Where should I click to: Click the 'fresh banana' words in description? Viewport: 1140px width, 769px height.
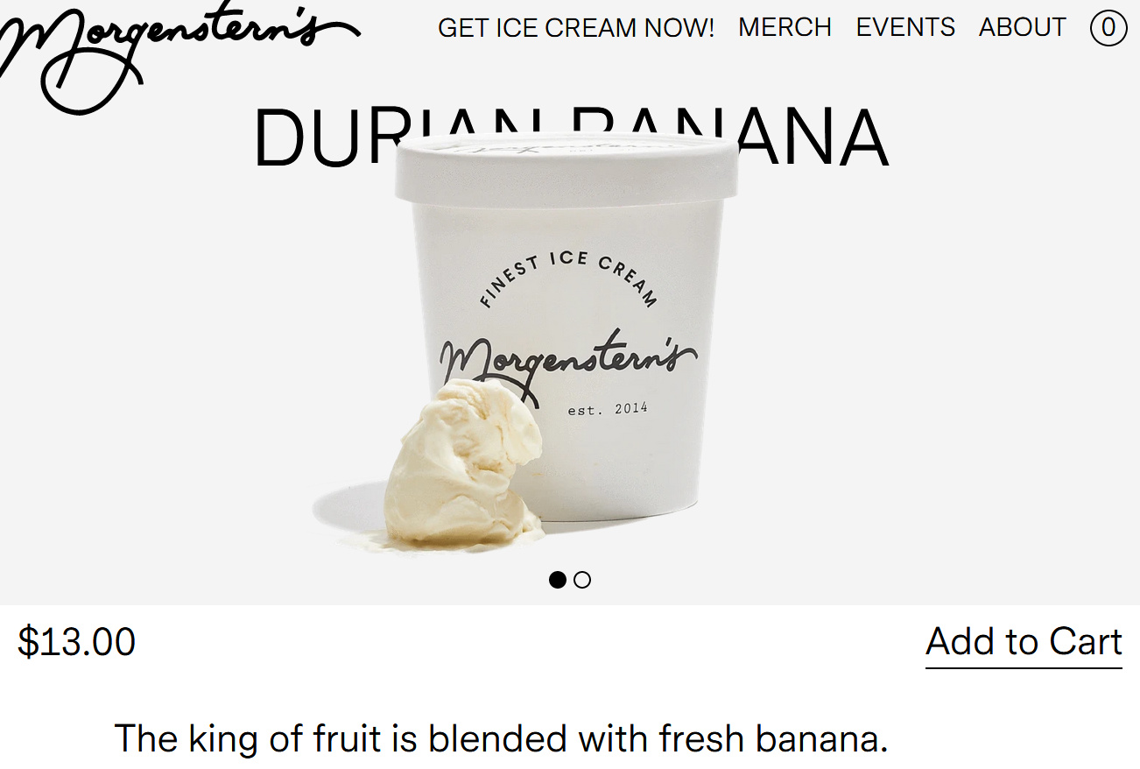point(773,739)
